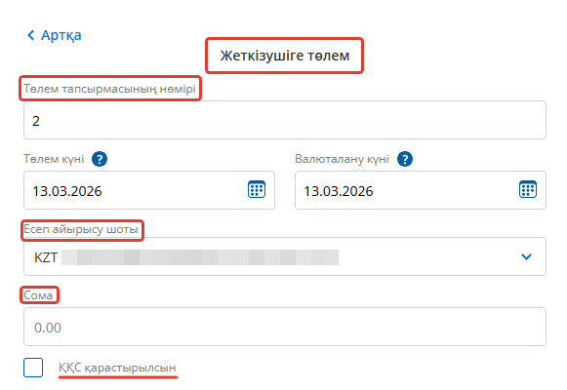Image resolution: width=567 pixels, height=390 pixels.
Task: Click the Төлем тапсырмасының нөмірі label
Action: click(x=109, y=89)
